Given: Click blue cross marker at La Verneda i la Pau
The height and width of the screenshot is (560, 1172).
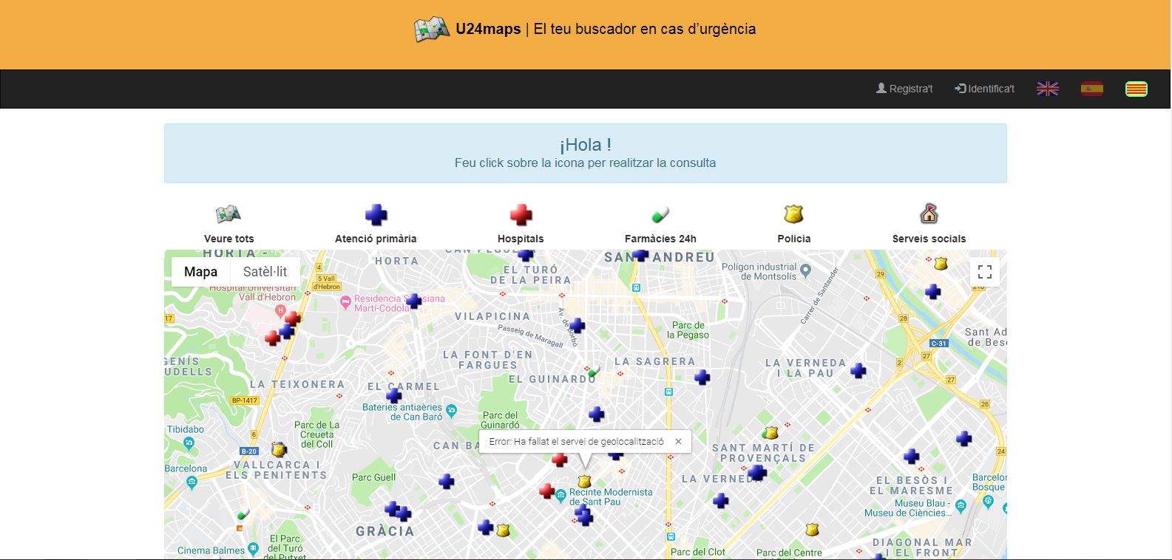Looking at the screenshot, I should (x=858, y=370).
